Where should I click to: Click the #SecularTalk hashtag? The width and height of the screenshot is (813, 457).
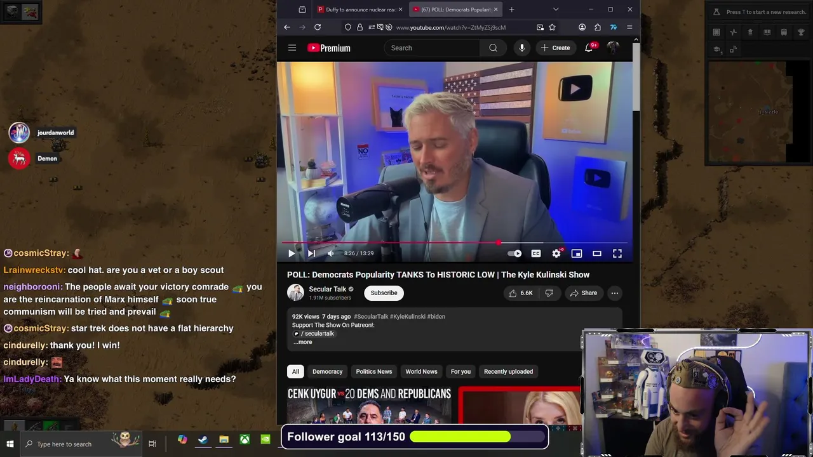pyautogui.click(x=371, y=316)
